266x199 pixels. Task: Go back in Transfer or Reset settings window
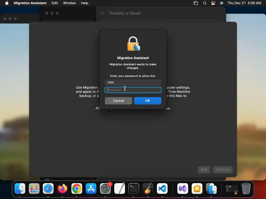103,13
